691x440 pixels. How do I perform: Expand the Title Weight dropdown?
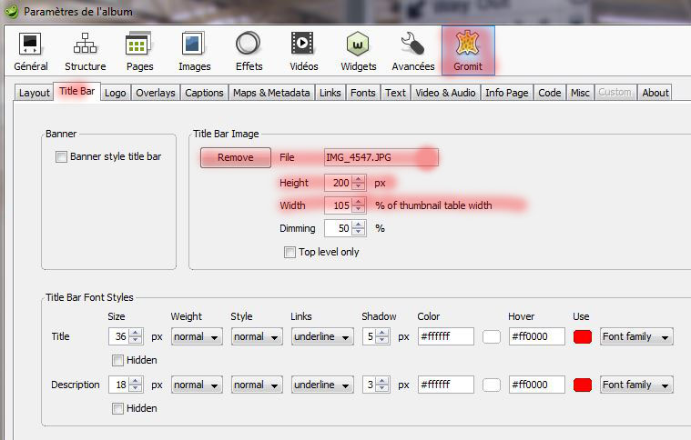[196, 336]
